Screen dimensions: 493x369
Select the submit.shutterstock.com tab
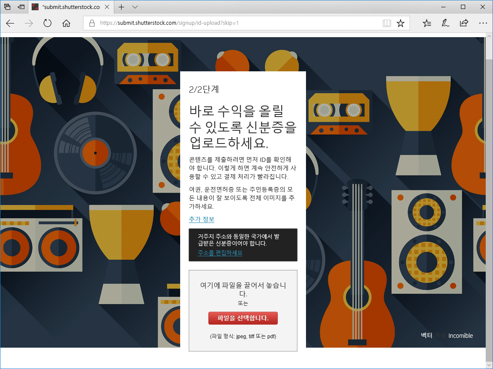[x=71, y=7]
